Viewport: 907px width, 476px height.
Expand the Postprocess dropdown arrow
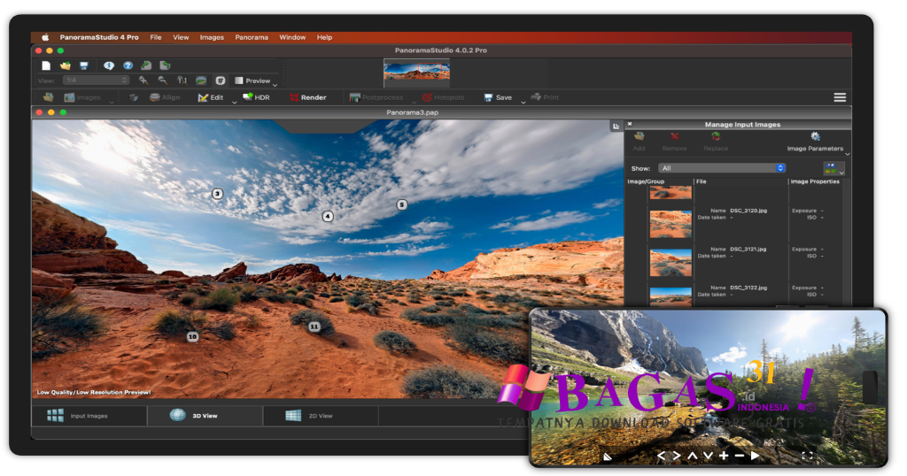pyautogui.click(x=414, y=102)
